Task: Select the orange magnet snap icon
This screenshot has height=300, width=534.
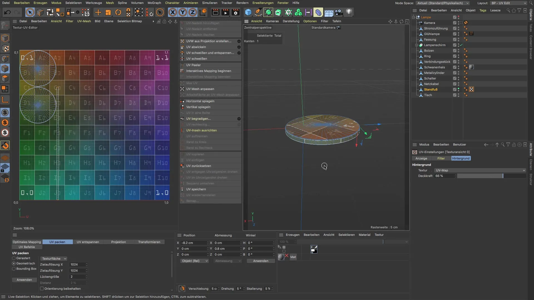Action: point(5,146)
